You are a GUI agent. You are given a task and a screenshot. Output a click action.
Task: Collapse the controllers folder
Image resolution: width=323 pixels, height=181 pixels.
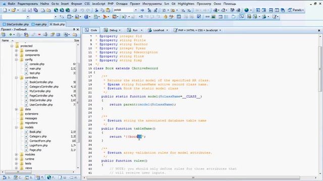(x=16, y=77)
